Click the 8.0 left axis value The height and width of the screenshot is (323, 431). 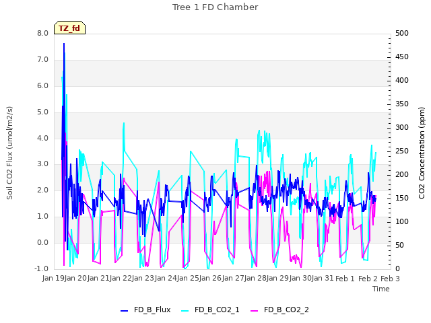coord(43,34)
